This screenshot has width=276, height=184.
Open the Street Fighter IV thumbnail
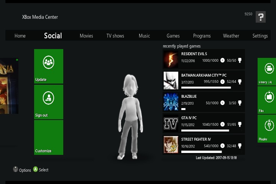click(171, 145)
